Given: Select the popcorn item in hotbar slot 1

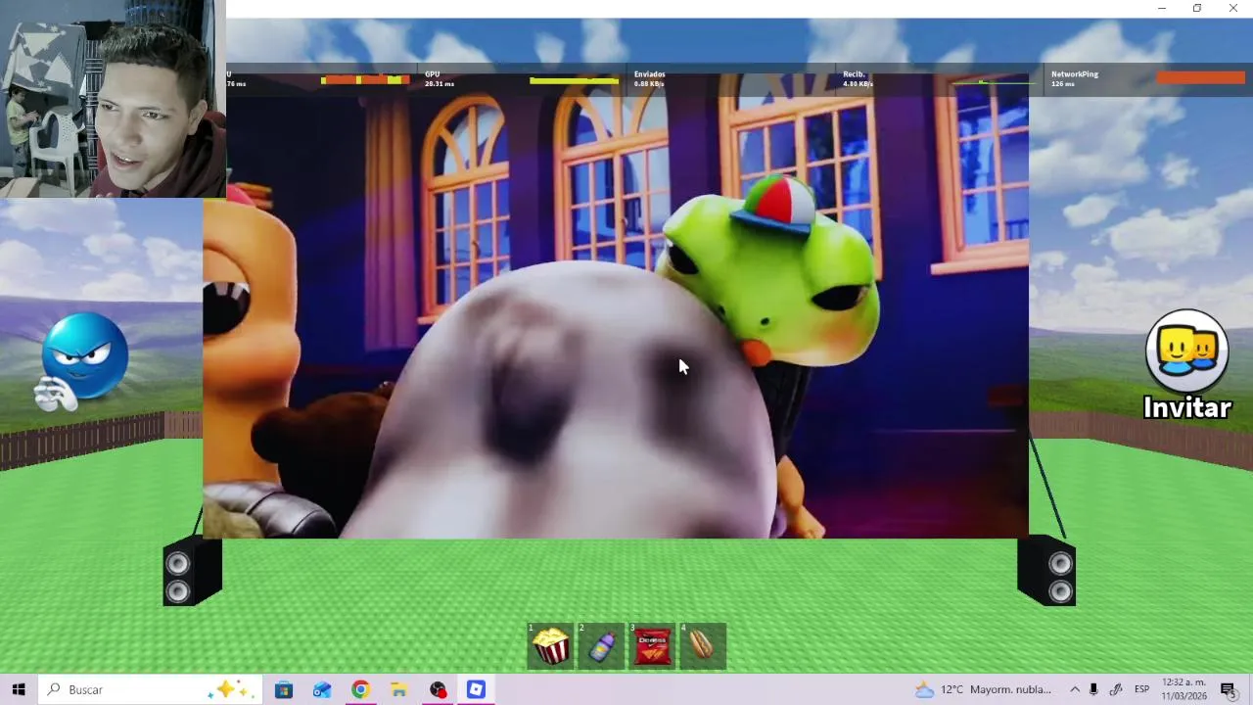Looking at the screenshot, I should (550, 646).
